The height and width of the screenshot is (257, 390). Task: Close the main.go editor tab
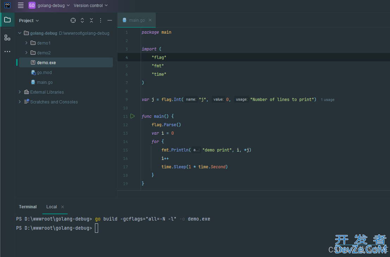[x=150, y=20]
